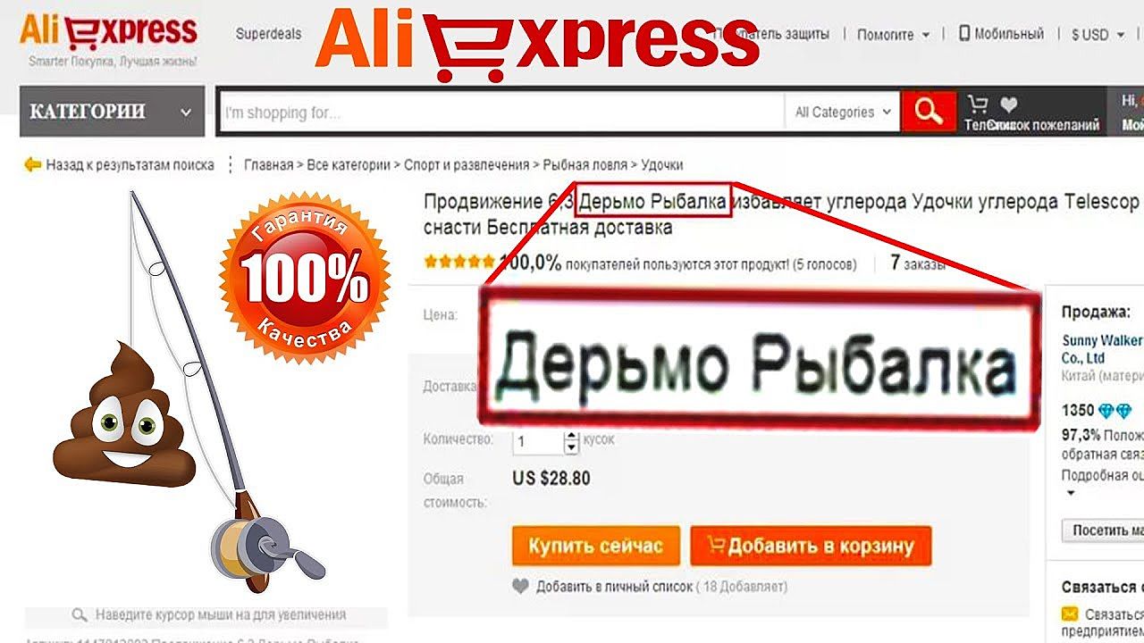Click the mobile phone icon

[x=964, y=33]
